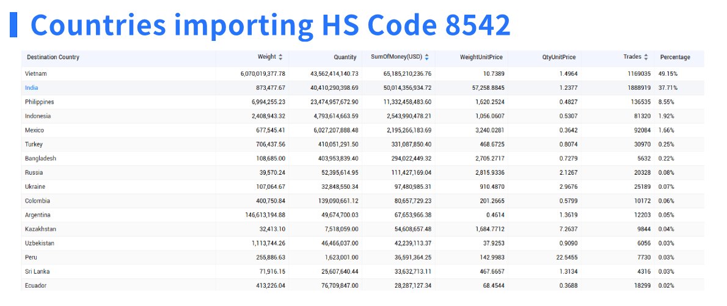Select Russia QtyUnitPrice 2.1267
727x306 pixels.
coord(568,172)
